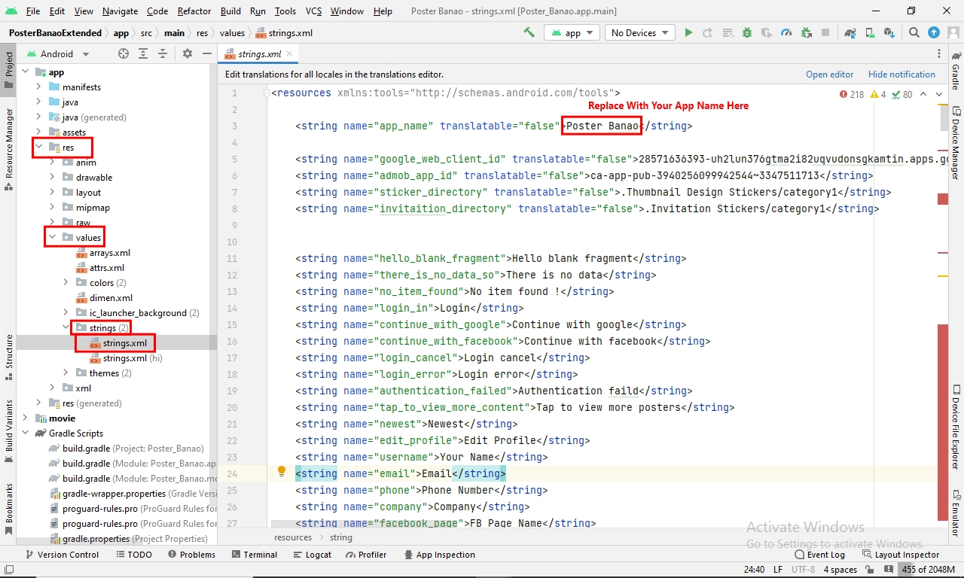Screen dimensions: 964x578
Task: Open the Profile app gauge icon
Action: click(786, 32)
